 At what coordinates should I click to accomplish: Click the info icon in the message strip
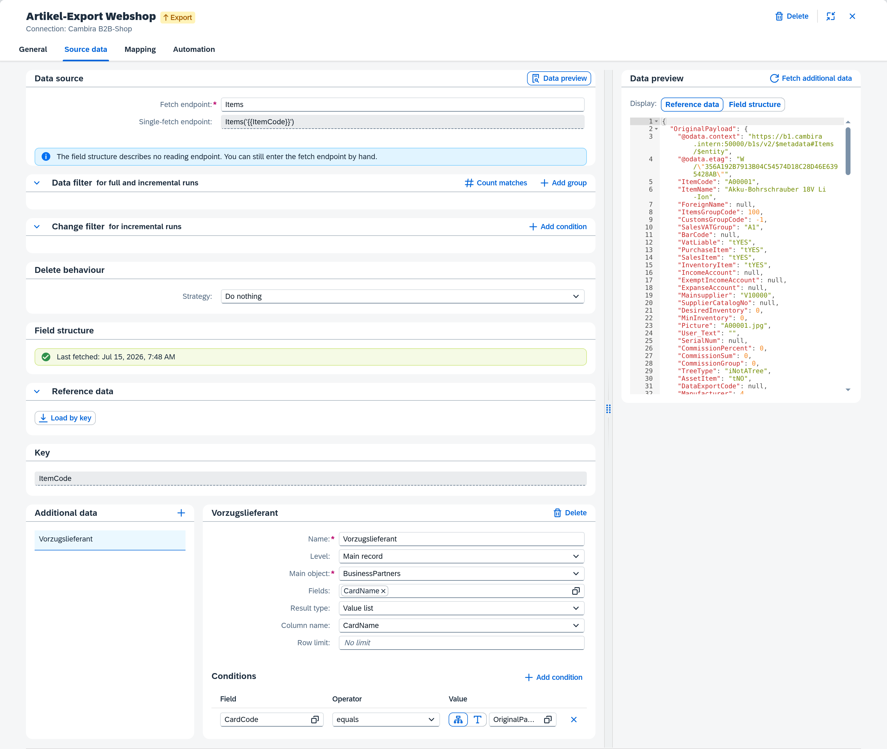click(46, 157)
